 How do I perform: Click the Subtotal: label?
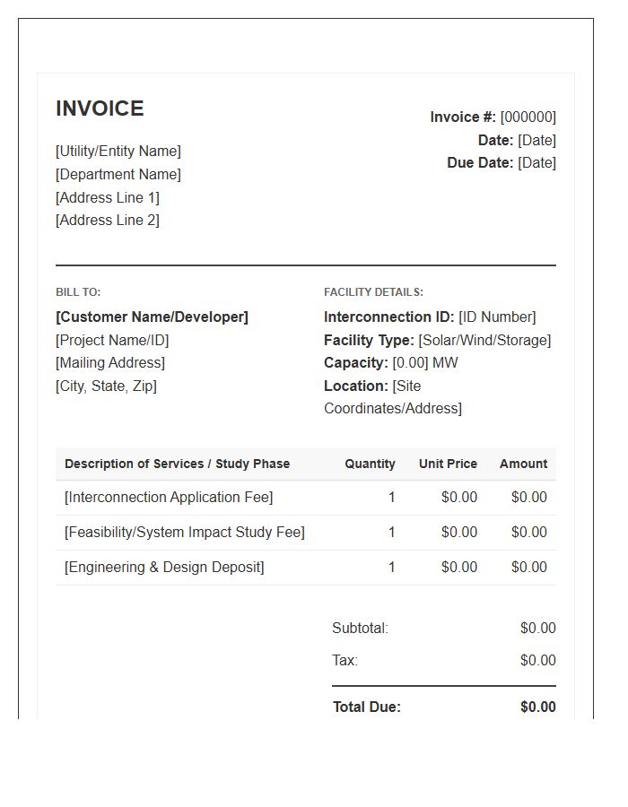coord(361,629)
